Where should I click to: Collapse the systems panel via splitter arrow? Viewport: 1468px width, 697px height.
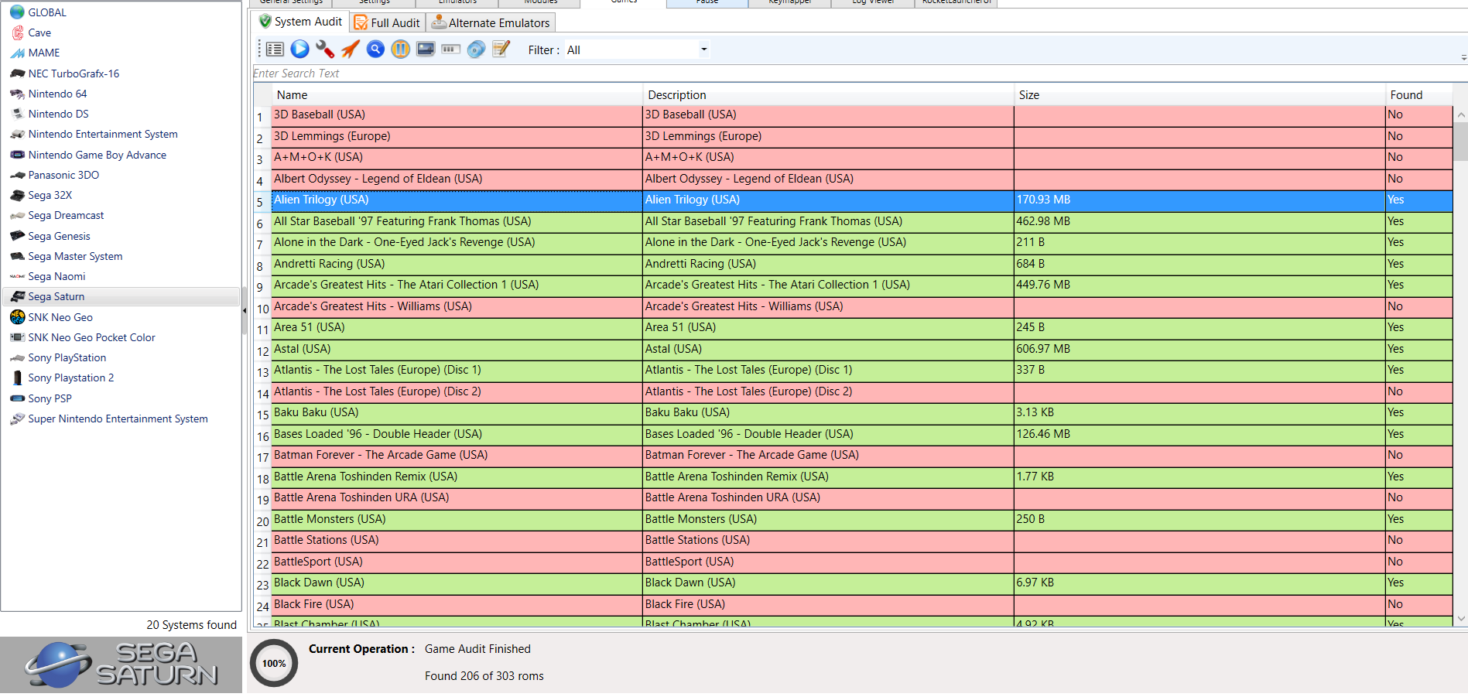tap(245, 310)
